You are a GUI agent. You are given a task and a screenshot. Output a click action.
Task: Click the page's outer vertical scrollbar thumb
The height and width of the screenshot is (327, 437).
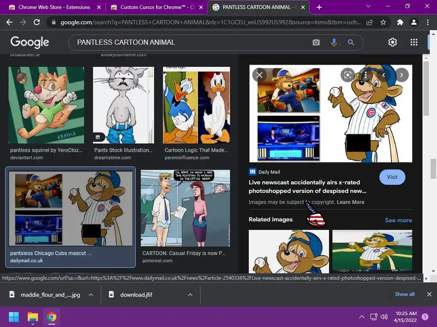tap(434, 169)
